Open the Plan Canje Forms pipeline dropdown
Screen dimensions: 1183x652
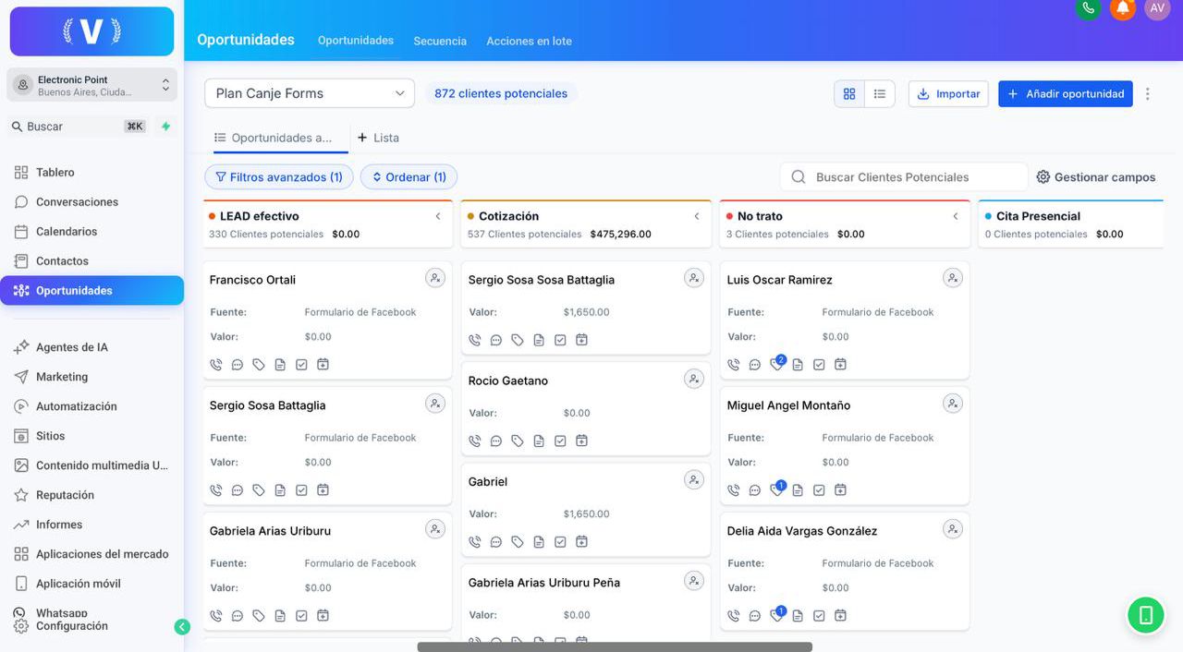[x=310, y=93]
